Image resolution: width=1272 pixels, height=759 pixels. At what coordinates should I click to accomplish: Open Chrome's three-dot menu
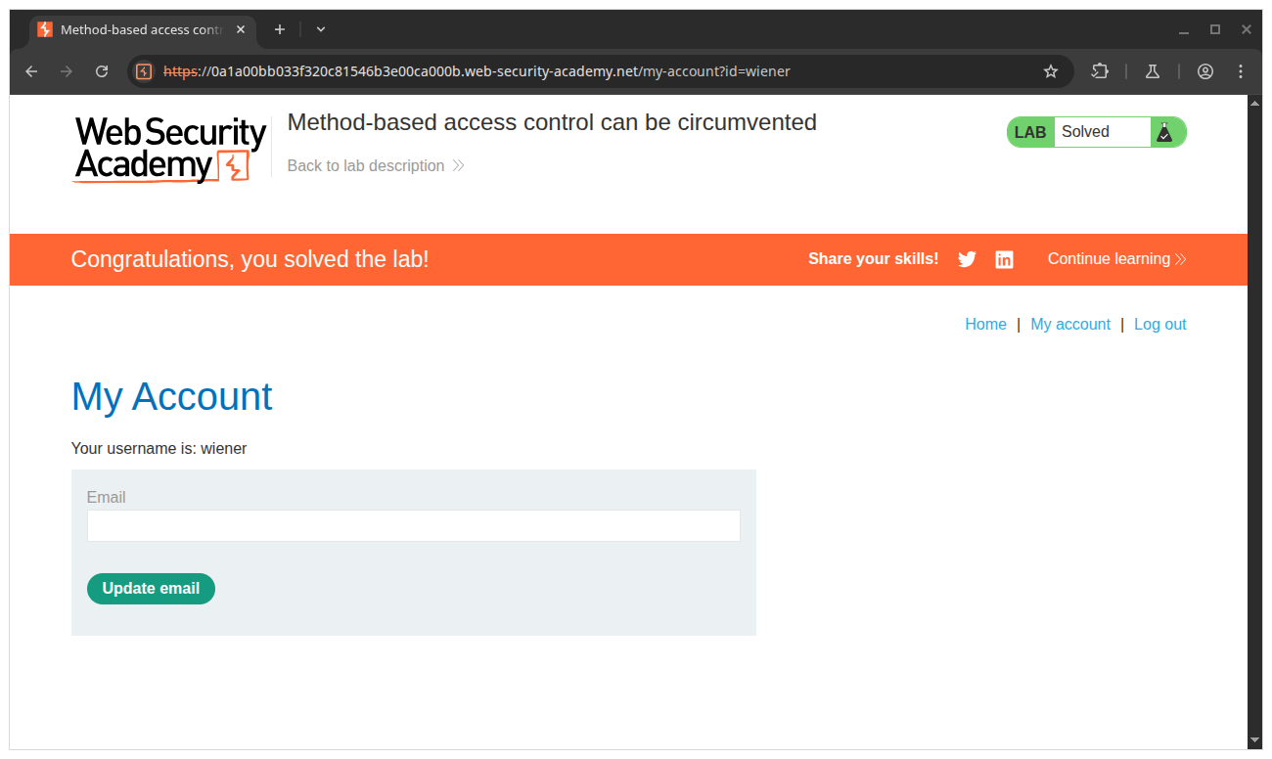tap(1241, 71)
